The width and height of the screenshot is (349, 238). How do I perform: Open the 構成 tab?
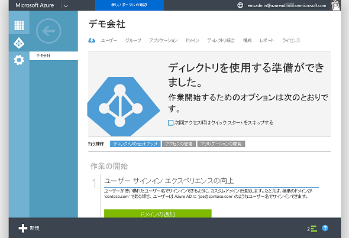click(247, 40)
